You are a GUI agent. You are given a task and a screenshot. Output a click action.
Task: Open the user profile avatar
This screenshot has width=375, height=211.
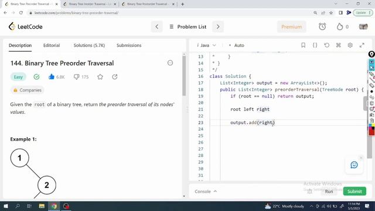(363, 26)
